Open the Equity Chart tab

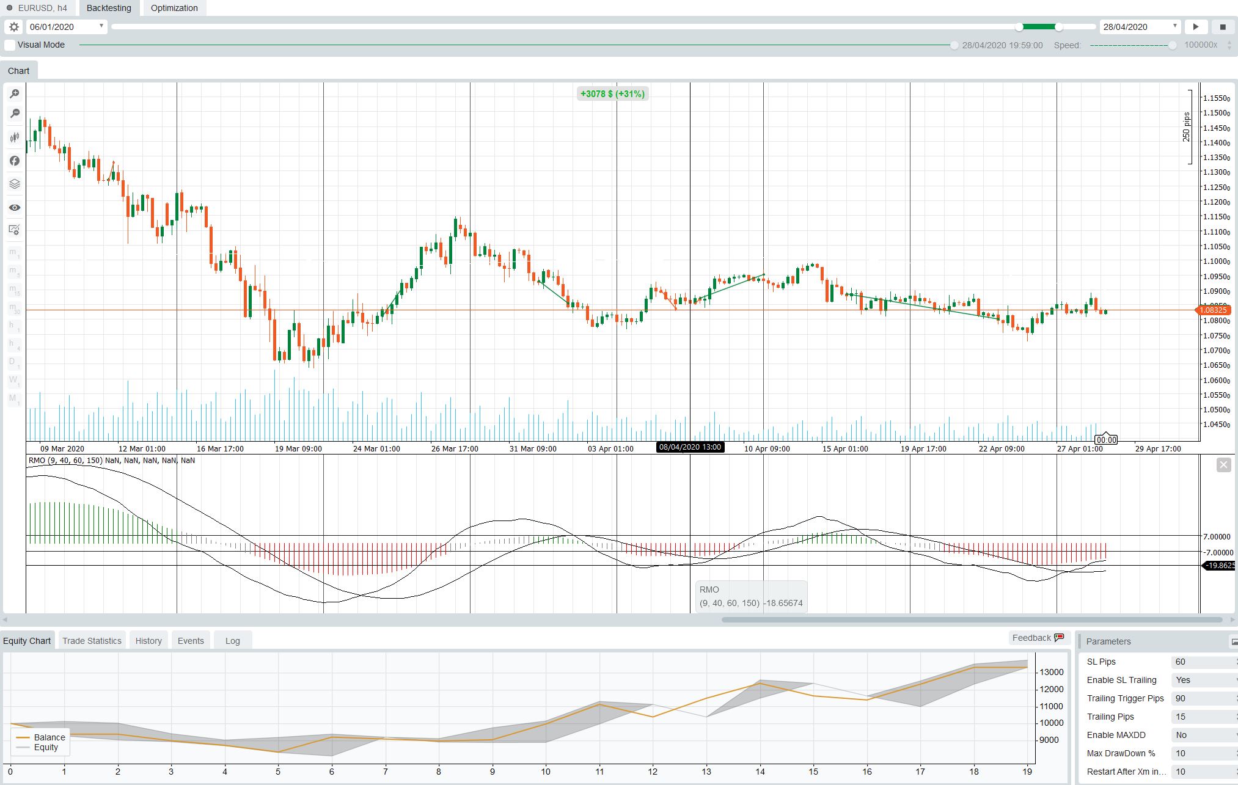tap(27, 641)
